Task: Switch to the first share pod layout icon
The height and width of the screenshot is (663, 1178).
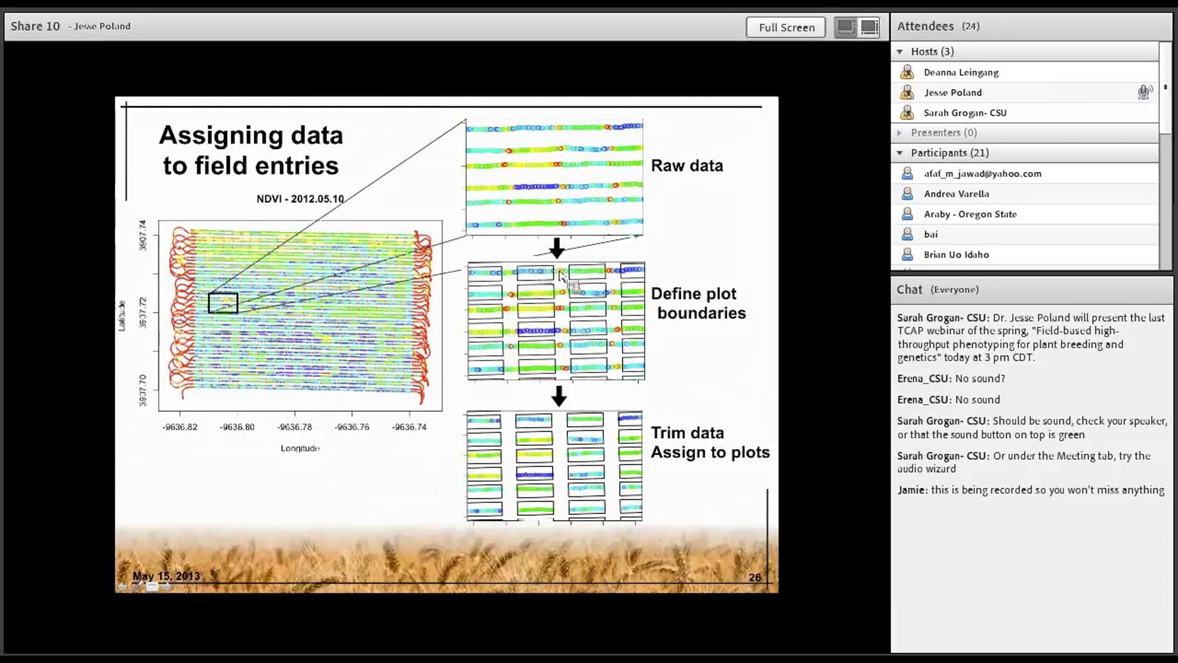Action: (846, 27)
